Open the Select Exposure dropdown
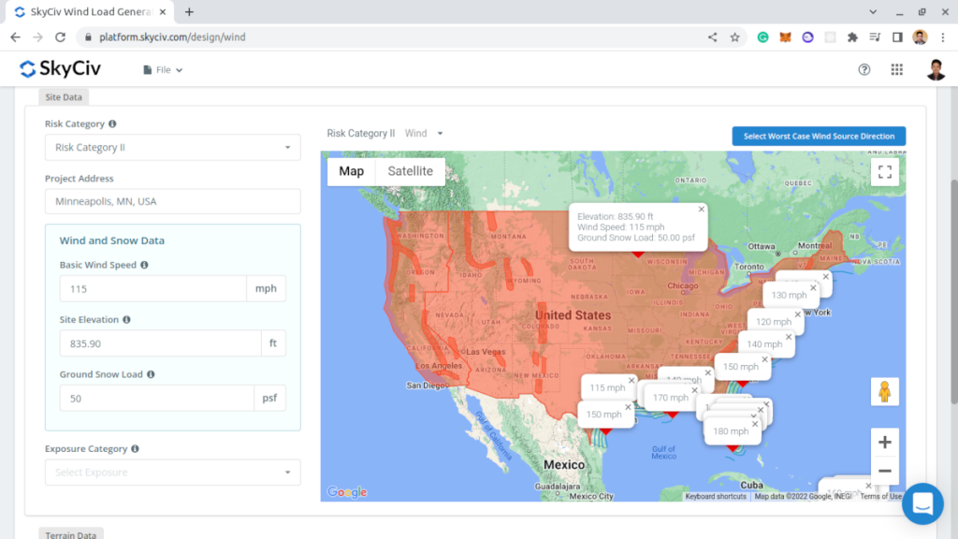The height and width of the screenshot is (539, 958). (173, 473)
